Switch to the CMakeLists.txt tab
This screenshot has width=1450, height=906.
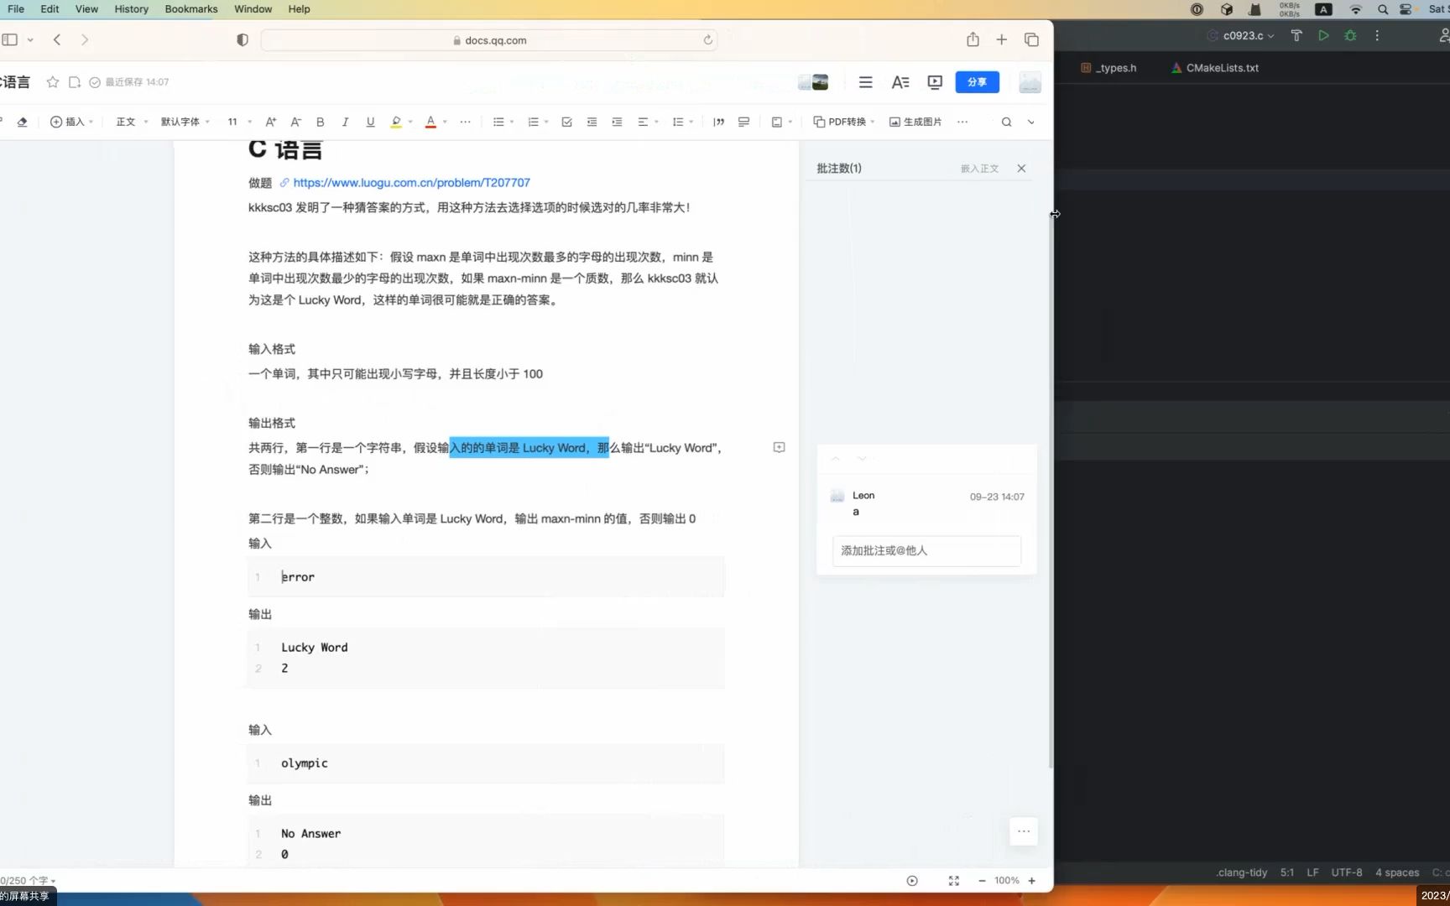[1222, 68]
